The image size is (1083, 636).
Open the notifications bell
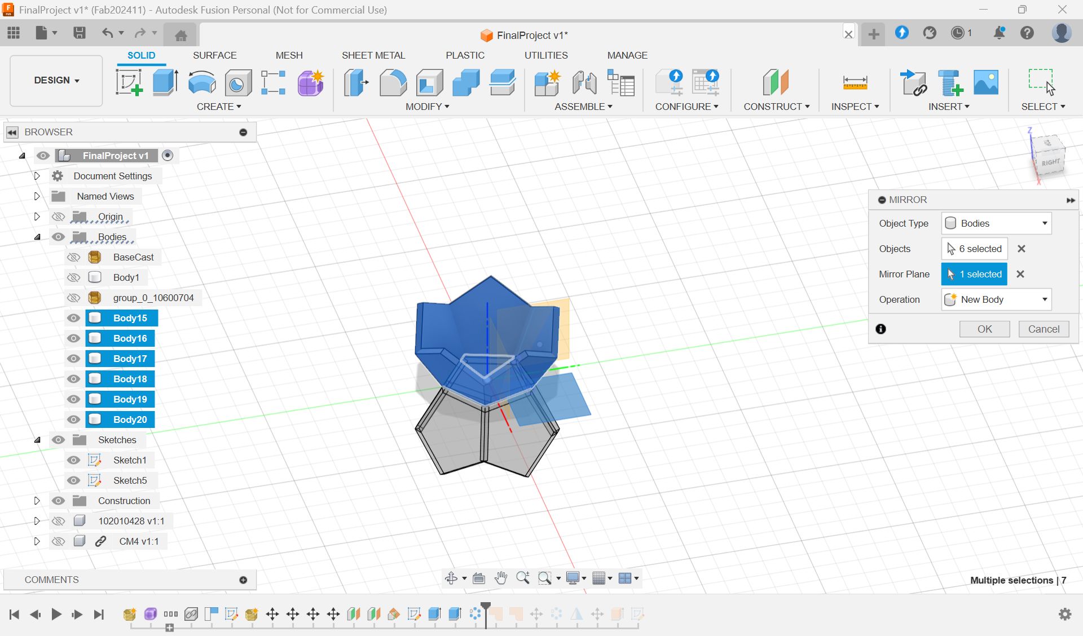click(x=999, y=33)
